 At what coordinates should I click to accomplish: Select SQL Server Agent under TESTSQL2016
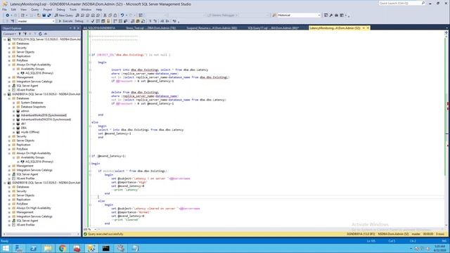pyautogui.click(x=27, y=86)
